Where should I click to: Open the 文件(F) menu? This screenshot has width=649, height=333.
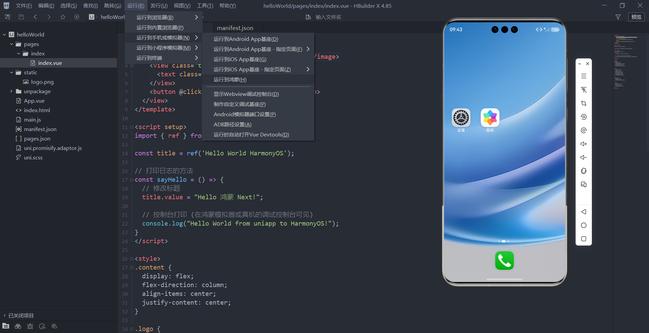pos(24,6)
